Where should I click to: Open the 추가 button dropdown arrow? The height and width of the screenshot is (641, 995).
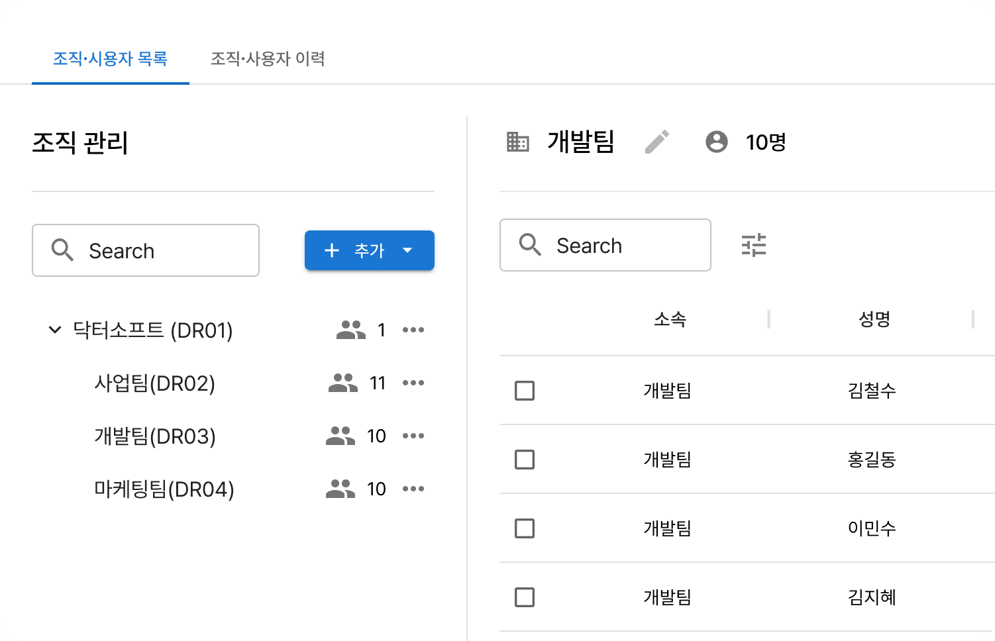click(407, 250)
